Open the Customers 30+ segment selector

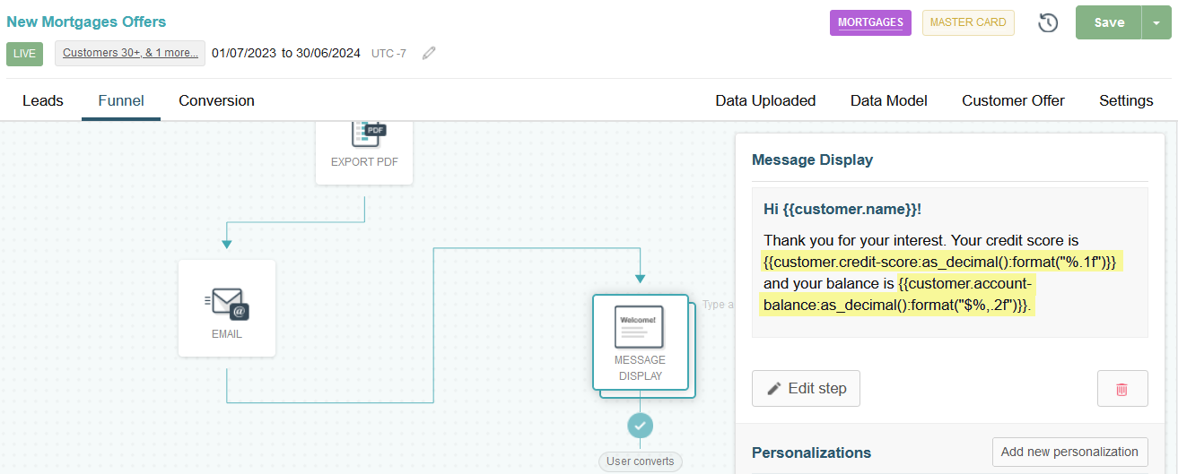click(x=130, y=53)
